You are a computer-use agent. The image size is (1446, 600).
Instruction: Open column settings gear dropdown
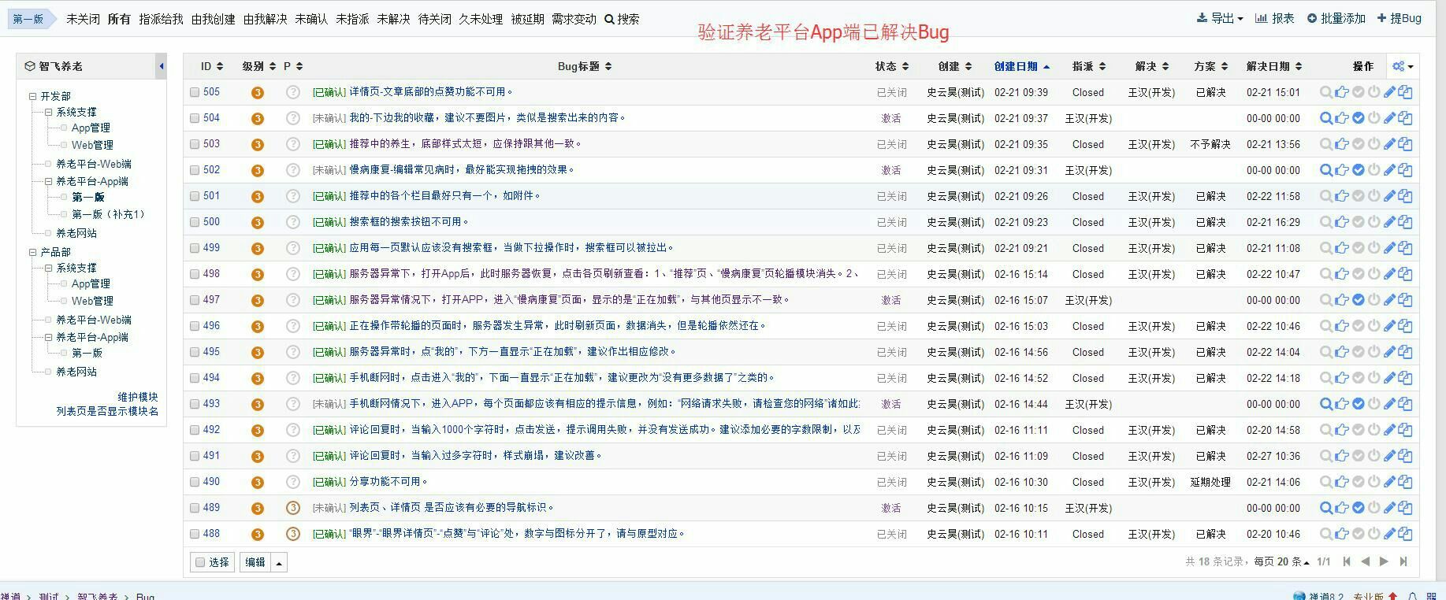(1403, 66)
